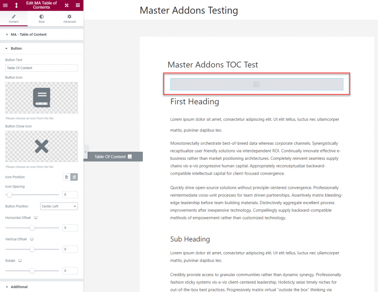Switch to the Advanced tab

tap(69, 18)
